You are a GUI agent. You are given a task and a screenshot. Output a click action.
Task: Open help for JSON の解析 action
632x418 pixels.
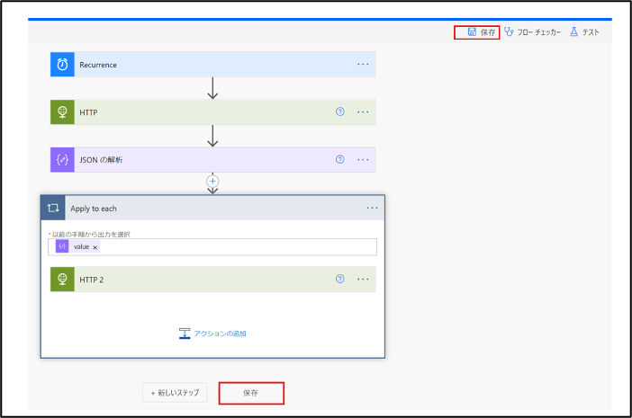(x=340, y=159)
